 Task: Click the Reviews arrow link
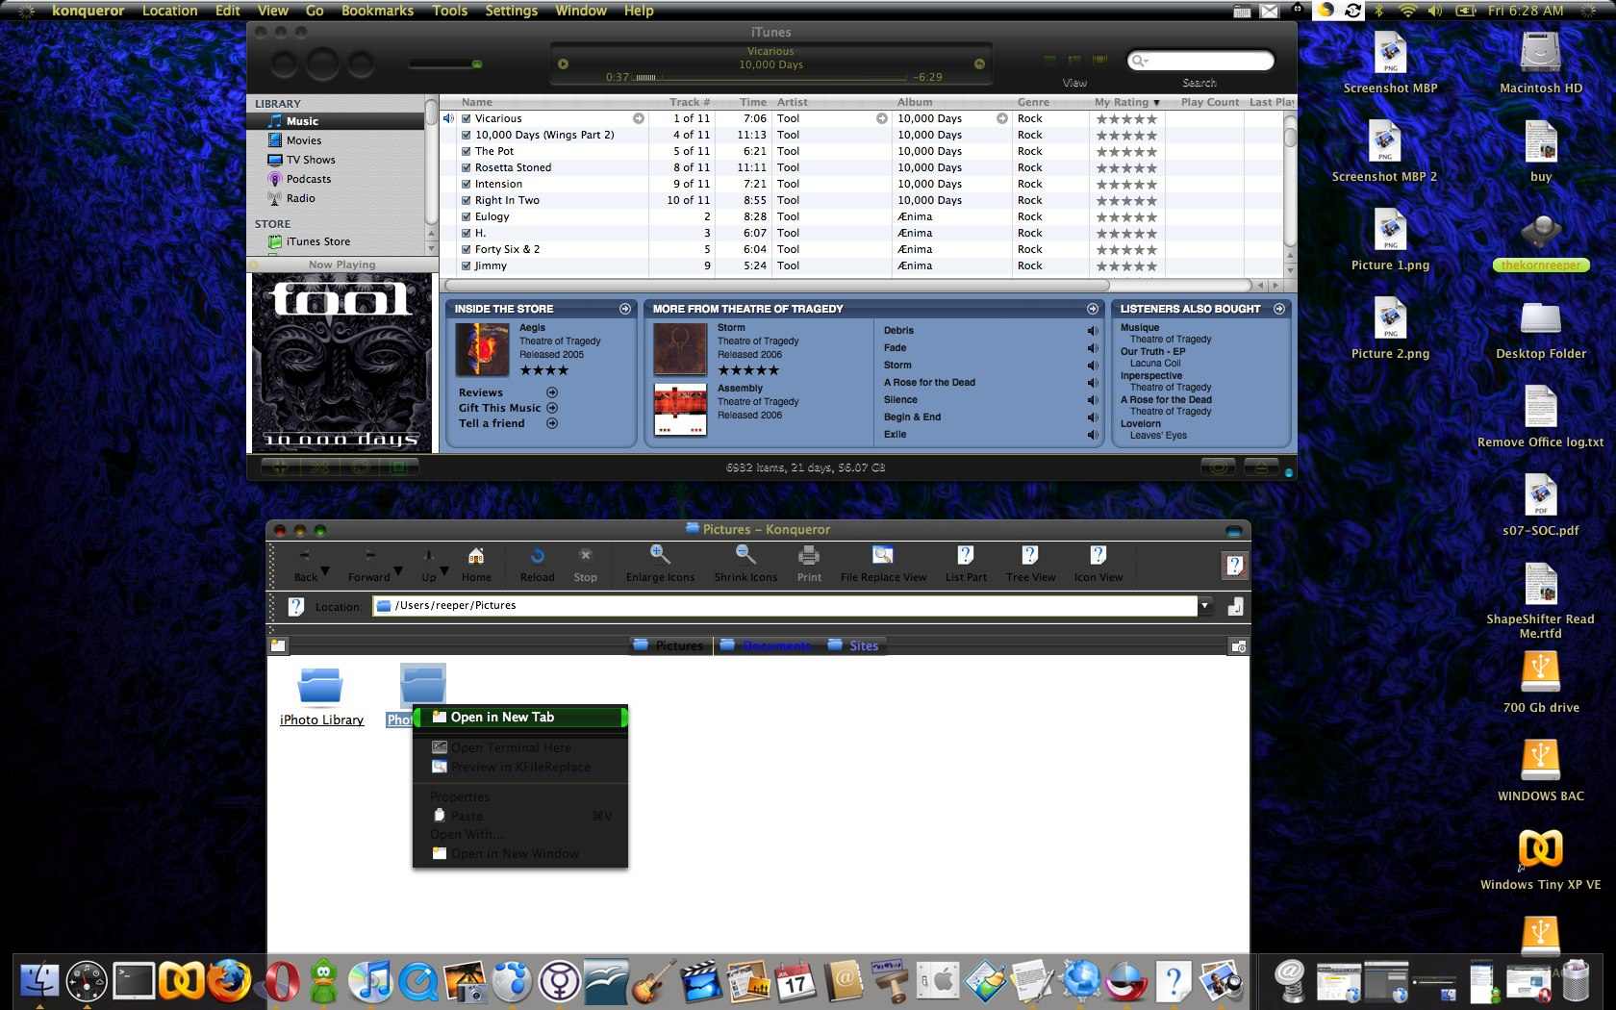(552, 392)
